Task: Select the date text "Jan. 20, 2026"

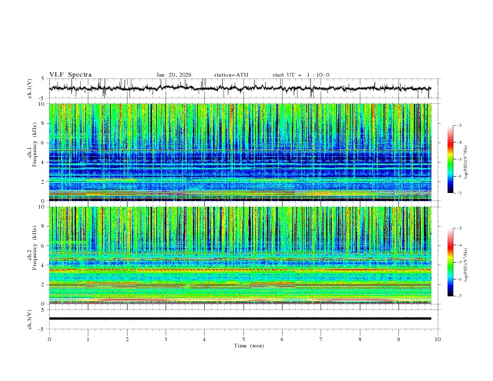Action: pyautogui.click(x=174, y=75)
